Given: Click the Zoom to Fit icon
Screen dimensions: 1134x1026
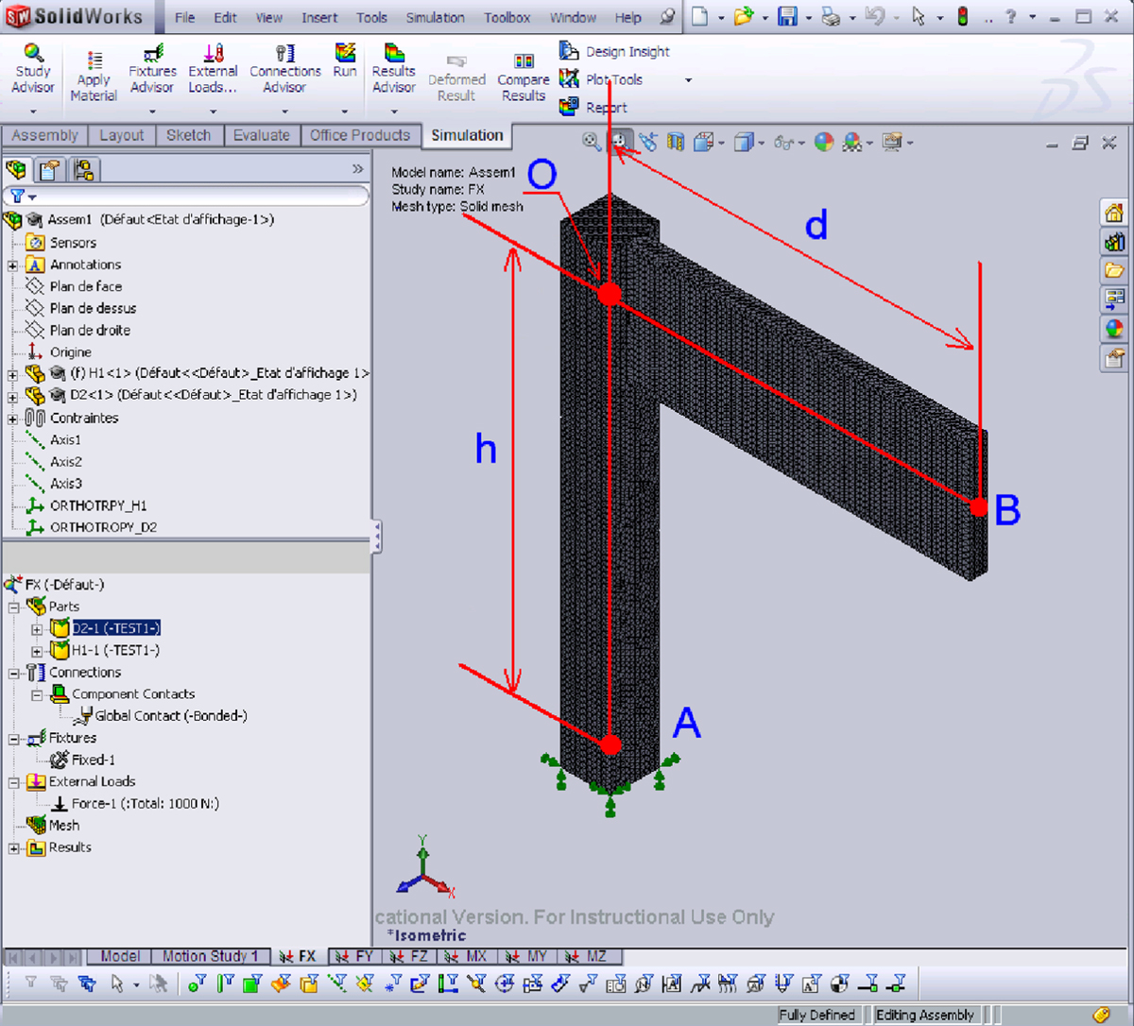Looking at the screenshot, I should point(592,142).
